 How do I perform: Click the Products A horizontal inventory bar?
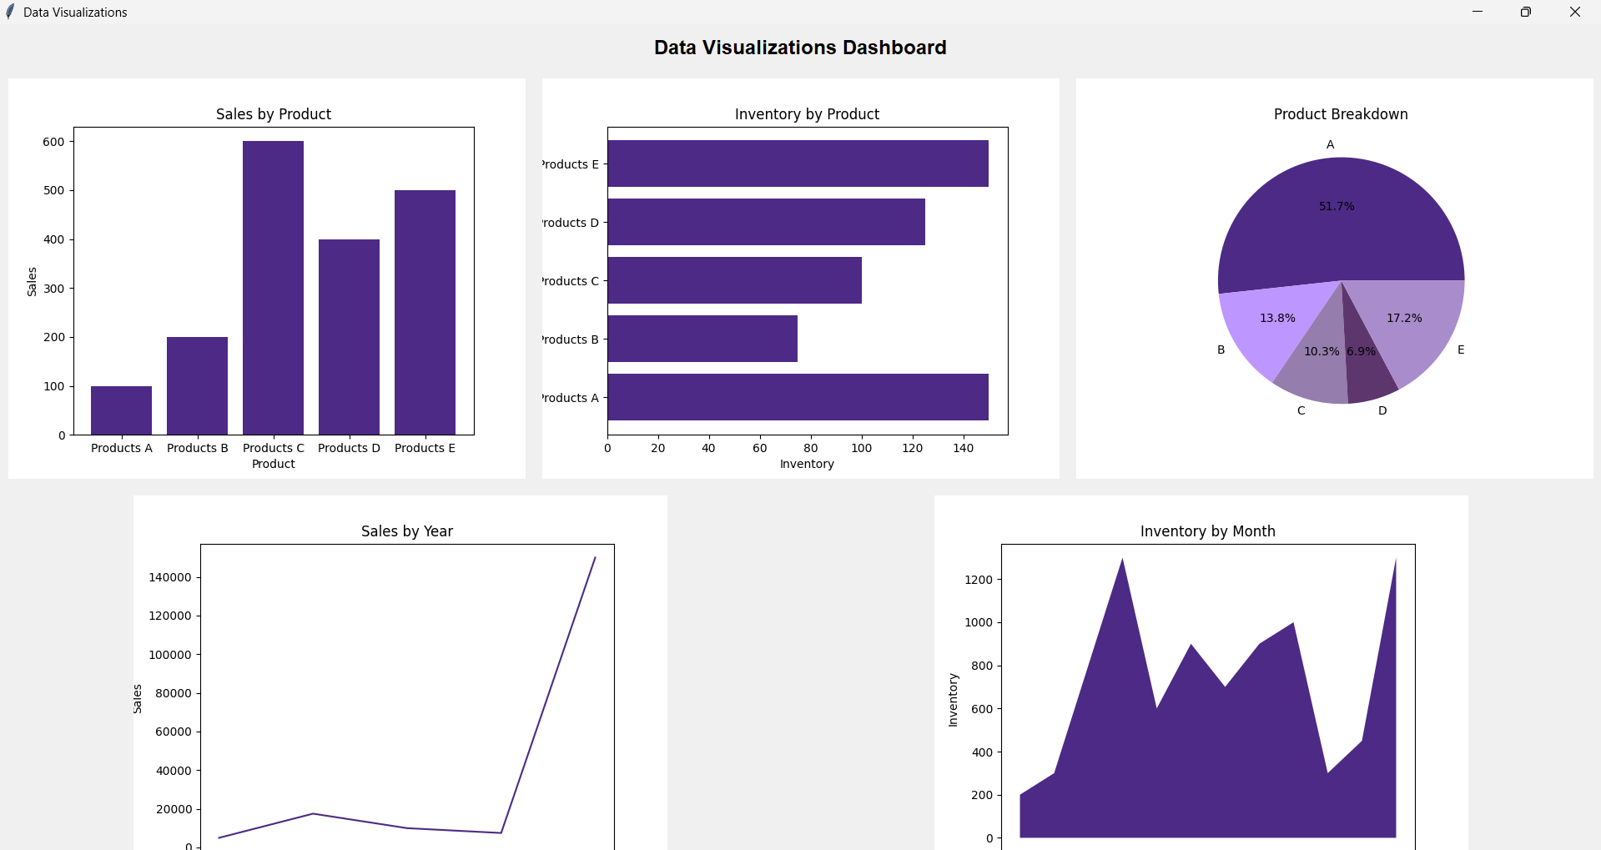pyautogui.click(x=798, y=397)
